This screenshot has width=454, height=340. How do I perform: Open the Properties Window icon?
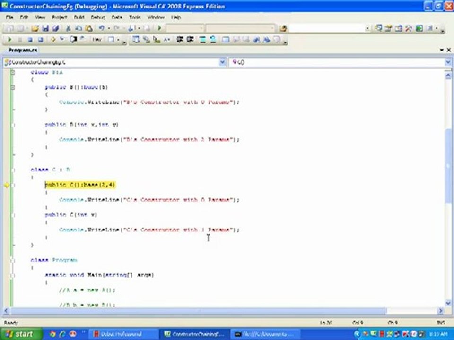[388, 28]
